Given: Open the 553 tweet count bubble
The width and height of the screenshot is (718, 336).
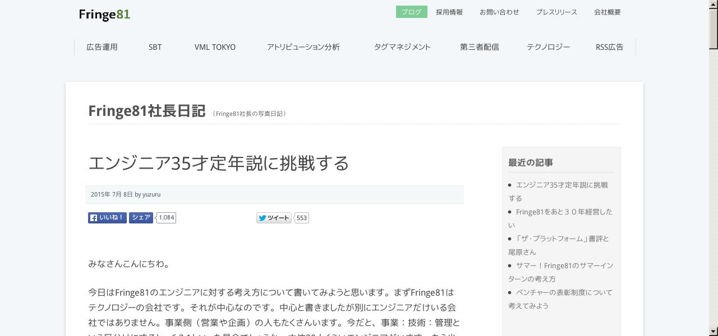Looking at the screenshot, I should coord(302,218).
